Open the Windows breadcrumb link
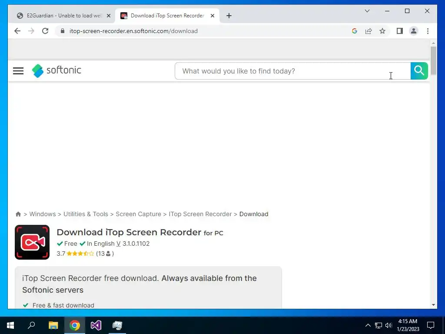The image size is (445, 334). (x=43, y=214)
